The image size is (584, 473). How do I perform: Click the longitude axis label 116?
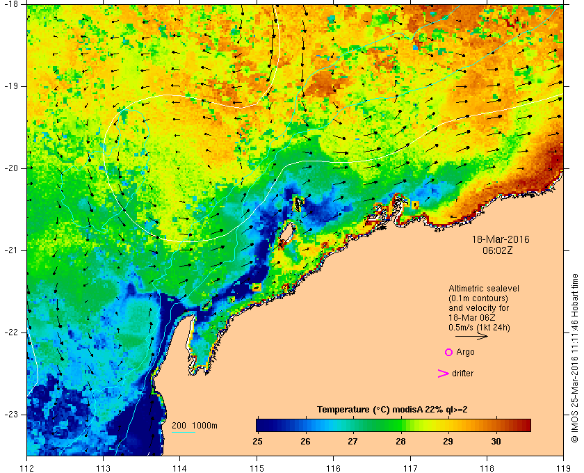click(333, 467)
